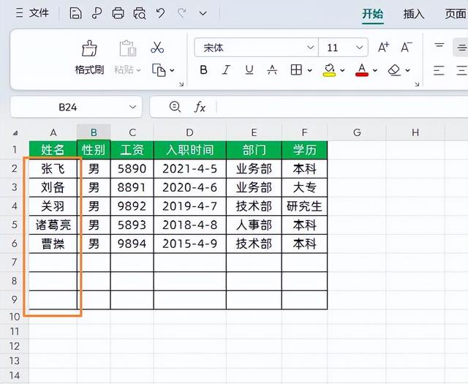This screenshot has width=468, height=384.
Task: Apply red font color
Action: 362,70
